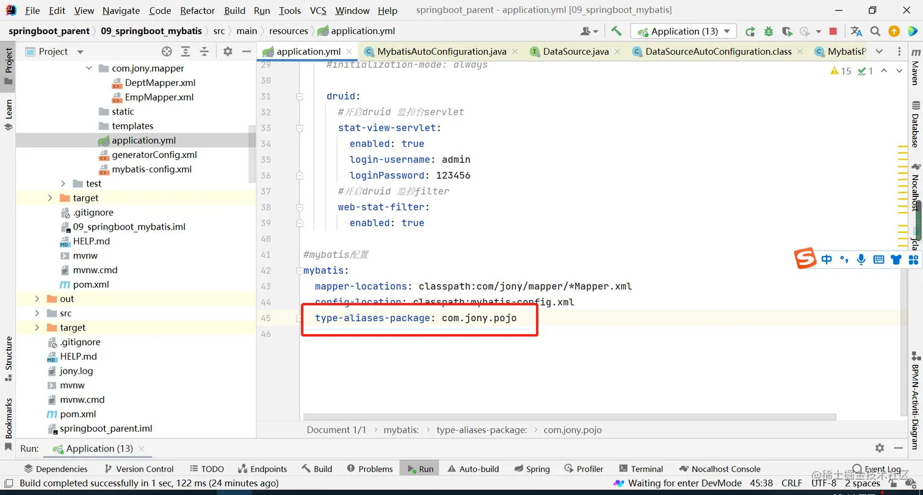
Task: Open the user account dropdown in toolbar
Action: coord(590,31)
